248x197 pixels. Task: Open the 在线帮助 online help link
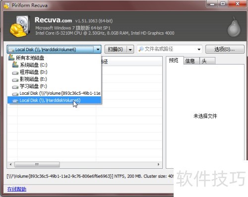[x=17, y=189]
